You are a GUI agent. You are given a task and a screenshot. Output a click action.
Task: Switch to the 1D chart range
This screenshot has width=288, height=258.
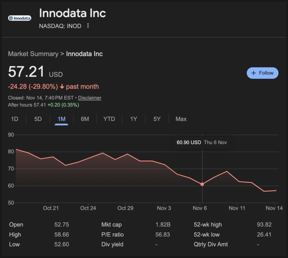pyautogui.click(x=15, y=119)
